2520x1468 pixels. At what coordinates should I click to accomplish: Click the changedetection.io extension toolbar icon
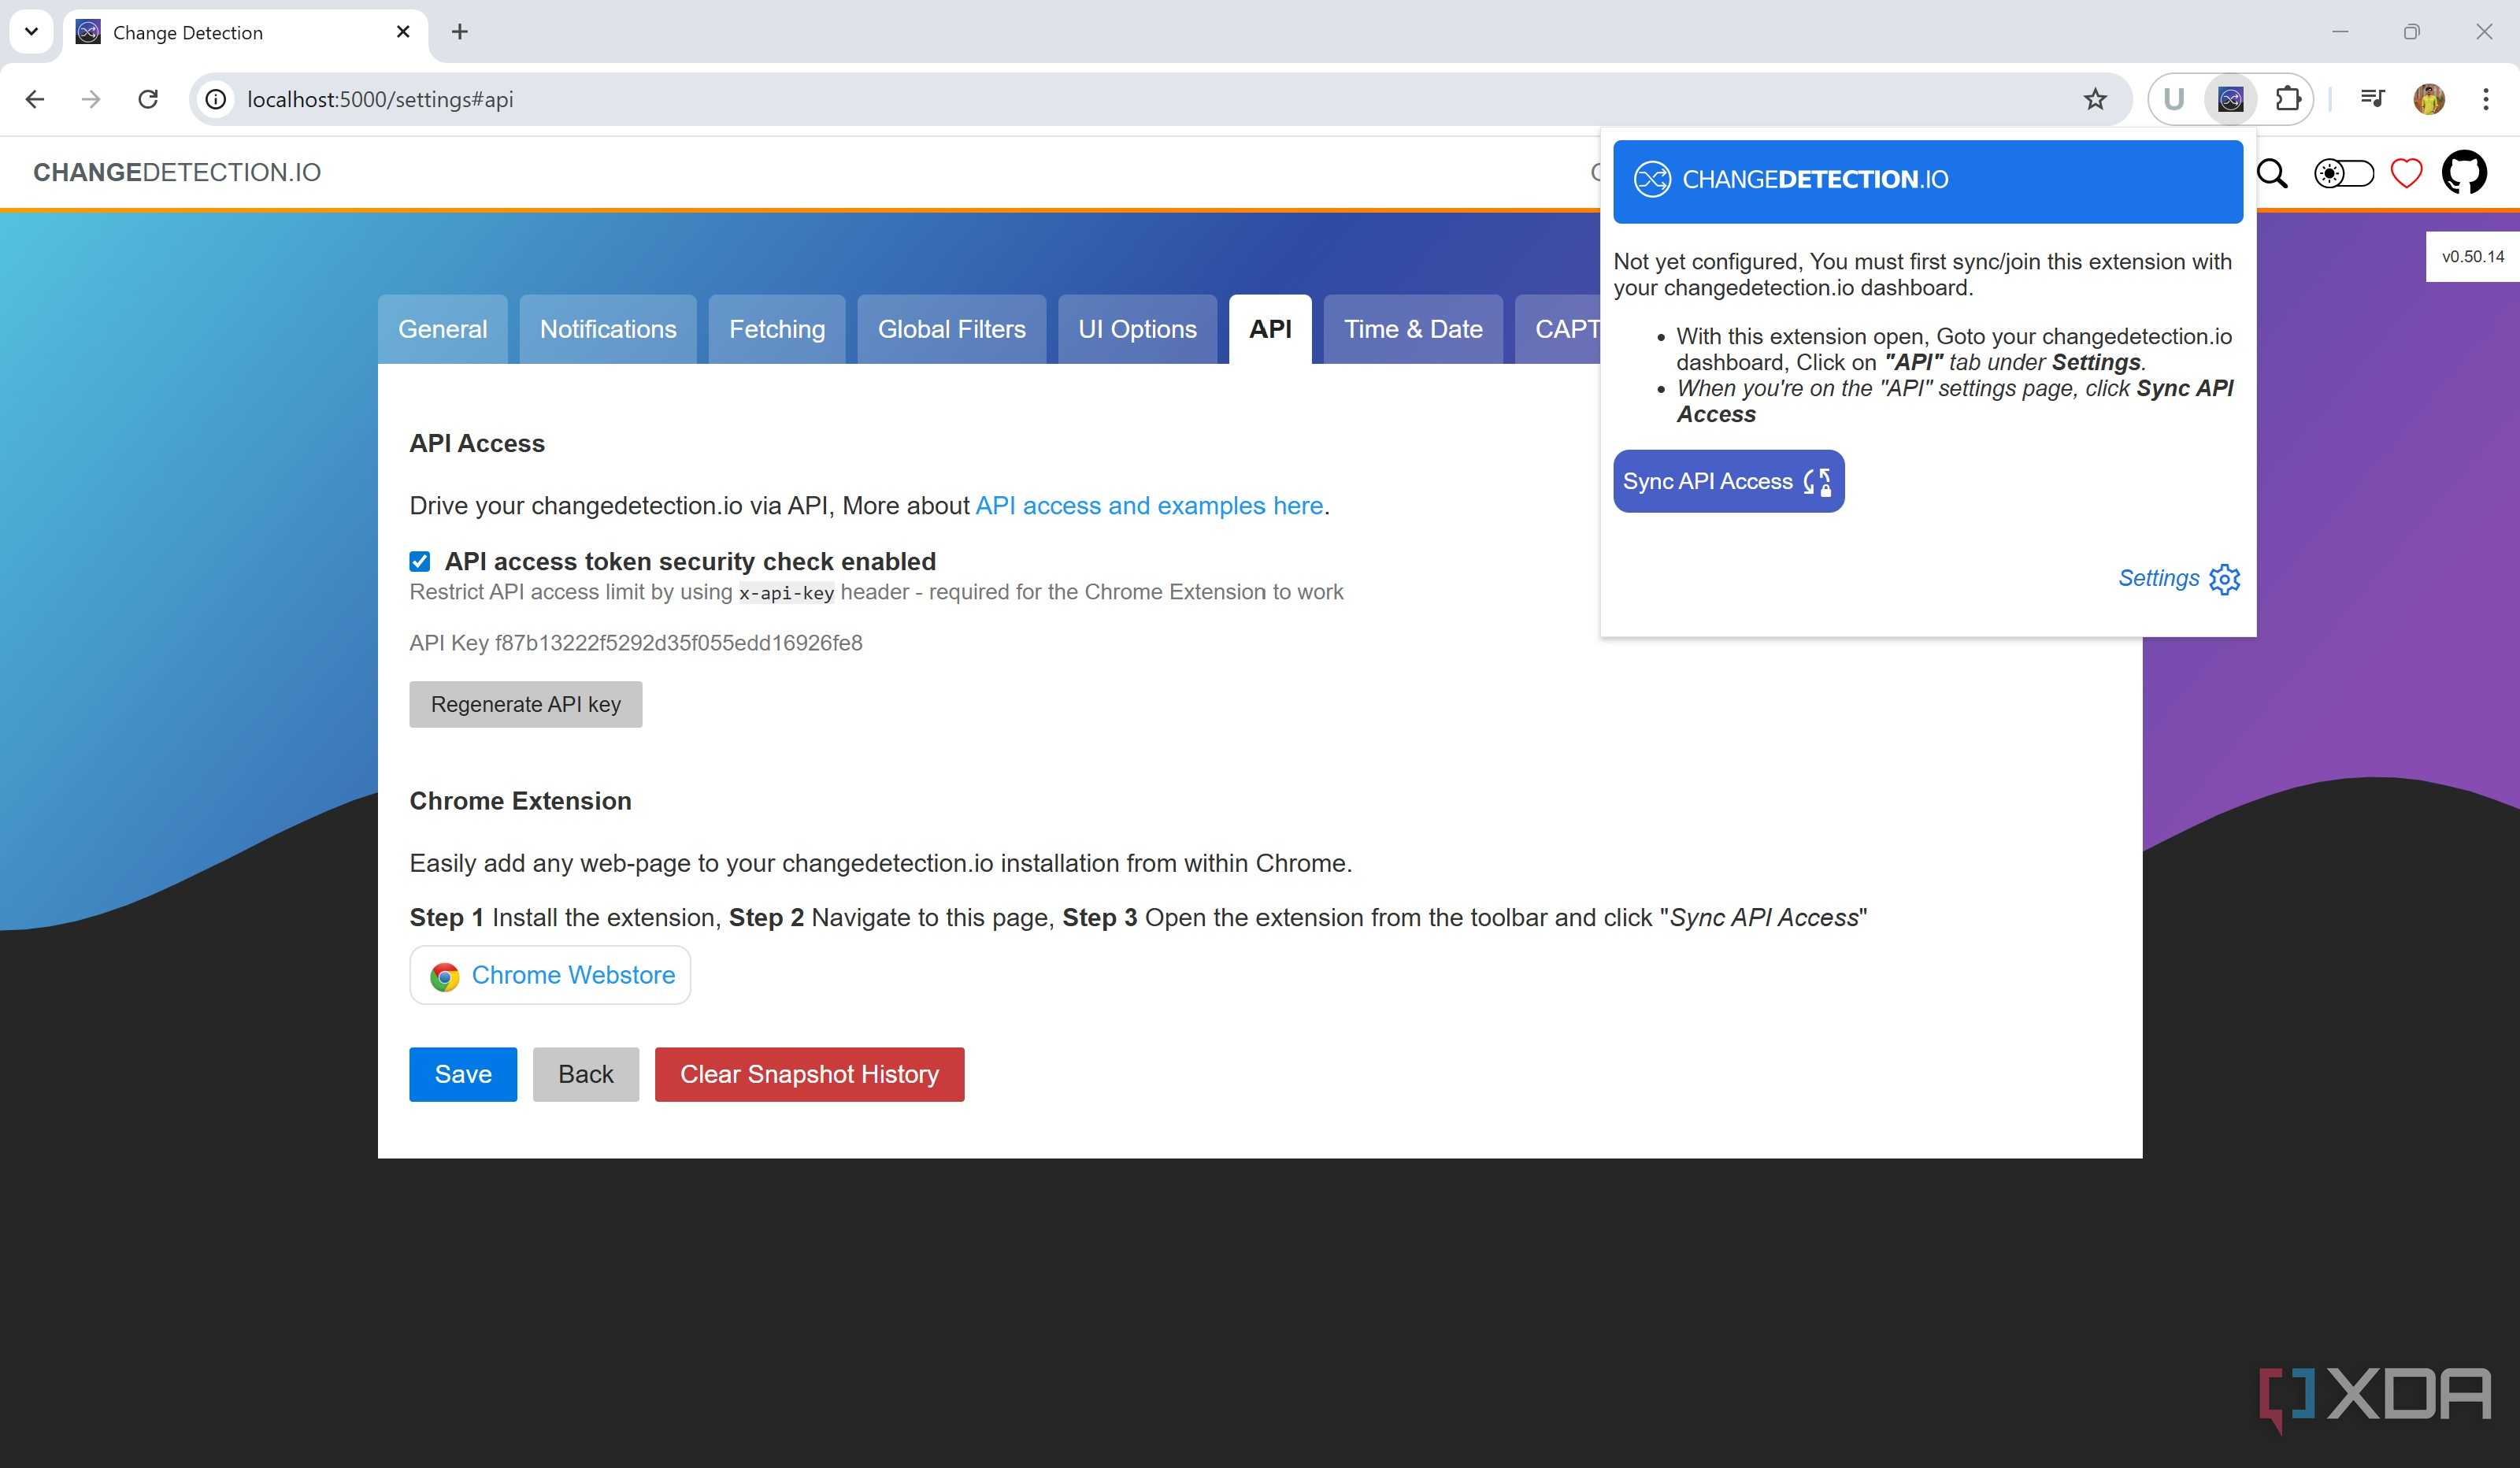point(2230,99)
